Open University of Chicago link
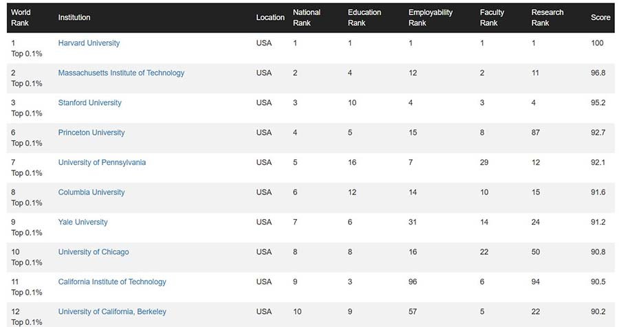The height and width of the screenshot is (327, 619). 94,252
